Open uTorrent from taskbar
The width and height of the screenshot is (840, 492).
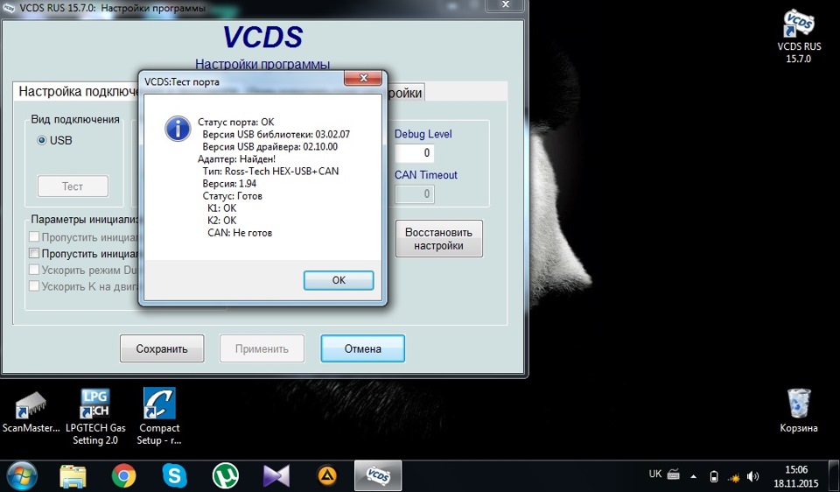226,476
